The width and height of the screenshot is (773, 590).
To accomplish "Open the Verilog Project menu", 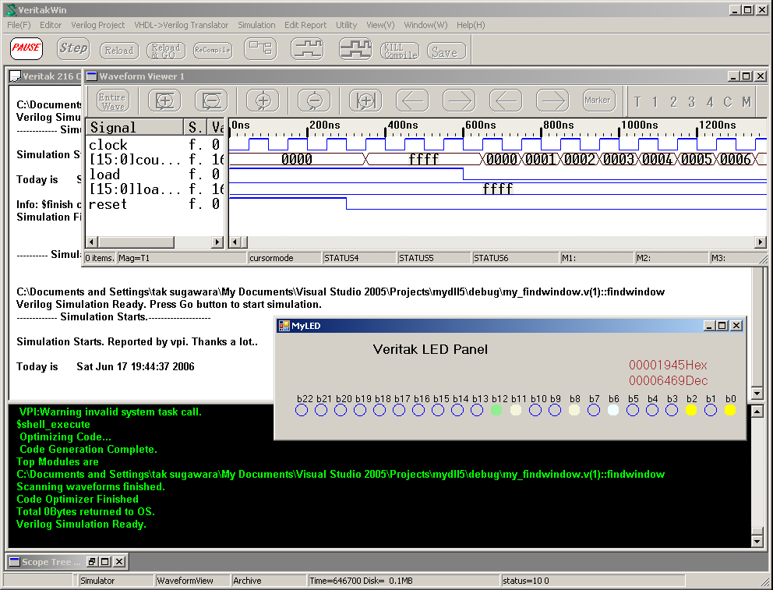I will point(97,25).
